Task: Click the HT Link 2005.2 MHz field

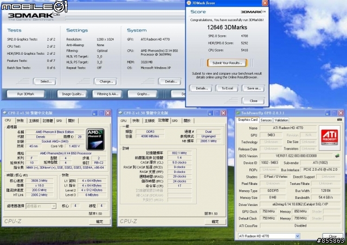Action: coord(40,195)
